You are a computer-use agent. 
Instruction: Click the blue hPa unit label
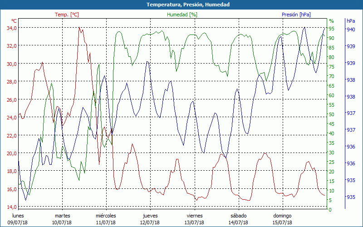click(x=351, y=21)
